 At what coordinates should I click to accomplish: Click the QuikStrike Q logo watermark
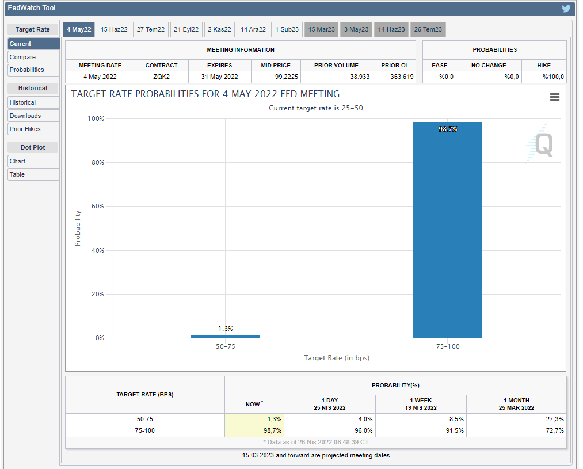pos(543,145)
